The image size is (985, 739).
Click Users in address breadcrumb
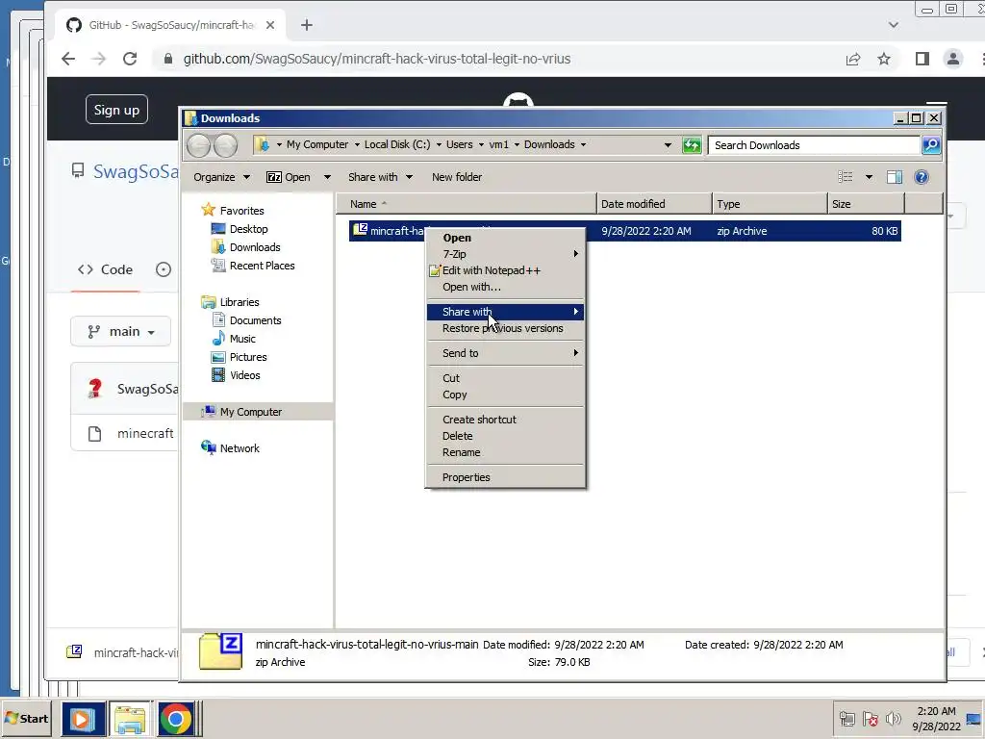click(459, 144)
